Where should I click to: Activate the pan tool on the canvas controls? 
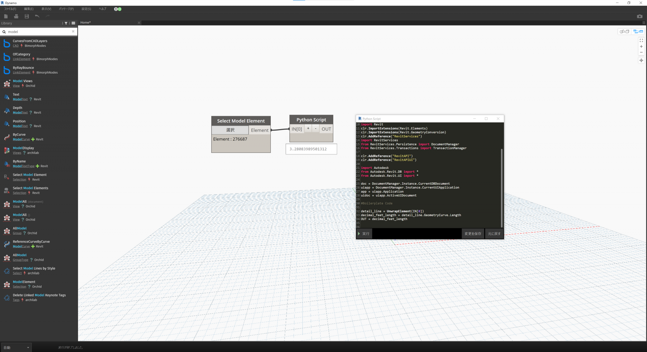[641, 60]
